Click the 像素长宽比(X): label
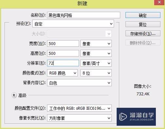This screenshot has width=165, height=129. tap(32, 118)
